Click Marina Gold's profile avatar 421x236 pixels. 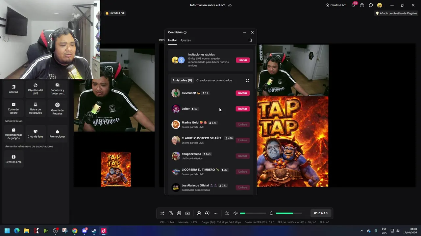176,125
